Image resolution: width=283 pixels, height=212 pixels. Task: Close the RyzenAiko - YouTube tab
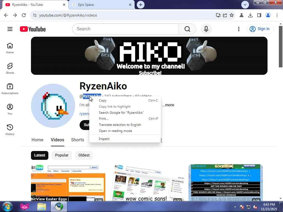[x=64, y=5]
